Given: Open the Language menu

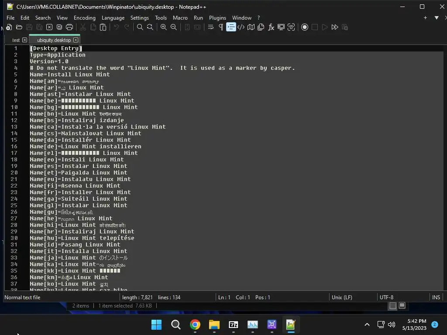Looking at the screenshot, I should coord(113,17).
